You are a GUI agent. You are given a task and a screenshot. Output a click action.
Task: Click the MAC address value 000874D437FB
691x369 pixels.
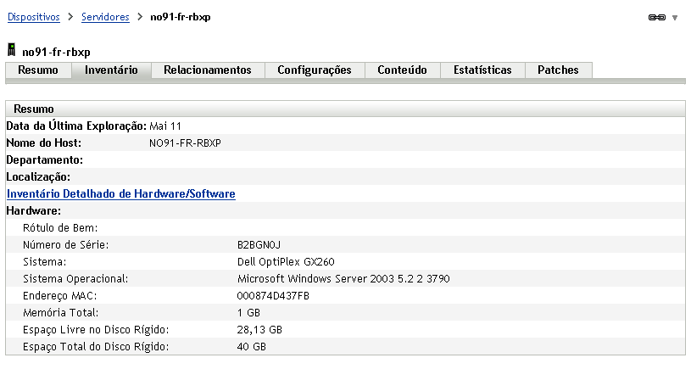click(274, 296)
